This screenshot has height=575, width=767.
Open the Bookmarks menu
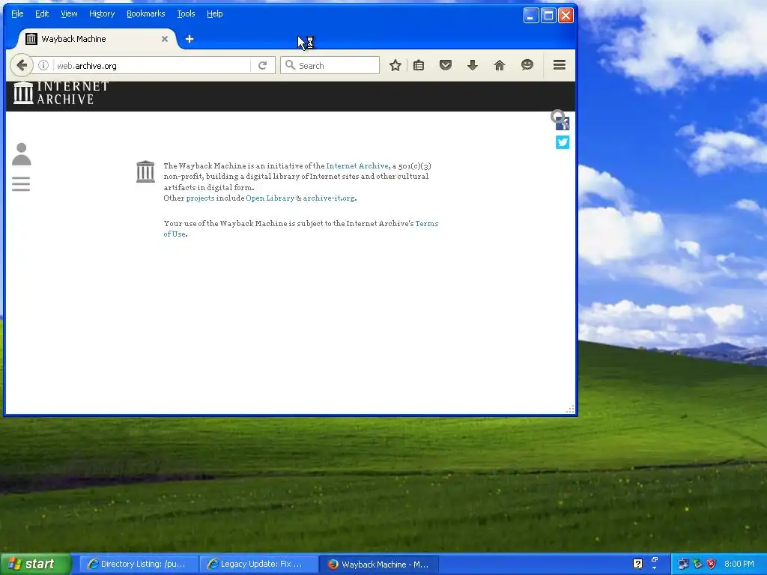pos(146,13)
